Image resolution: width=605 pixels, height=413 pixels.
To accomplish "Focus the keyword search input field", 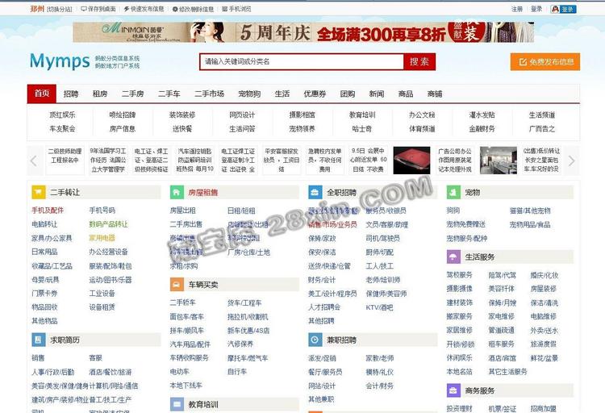I will point(302,62).
